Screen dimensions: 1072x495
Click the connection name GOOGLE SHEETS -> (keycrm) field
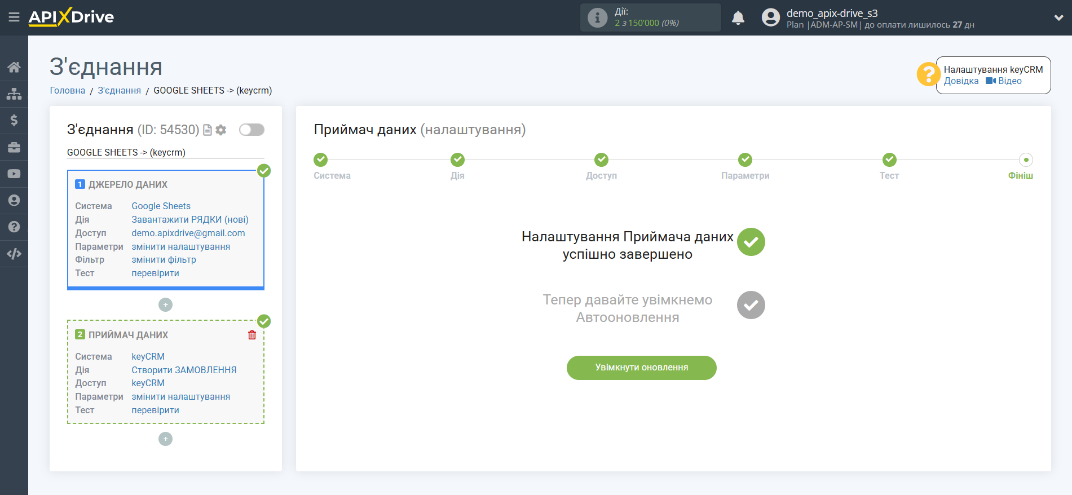[165, 152]
